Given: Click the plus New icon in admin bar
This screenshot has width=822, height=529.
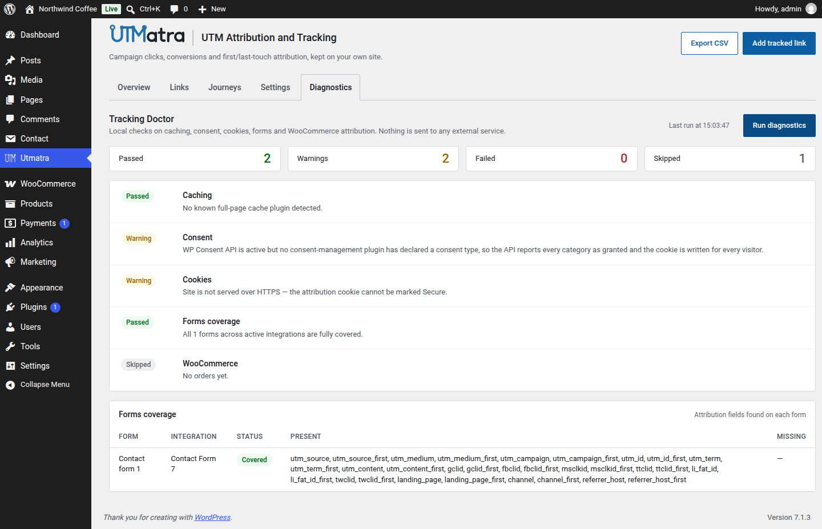Looking at the screenshot, I should point(202,9).
